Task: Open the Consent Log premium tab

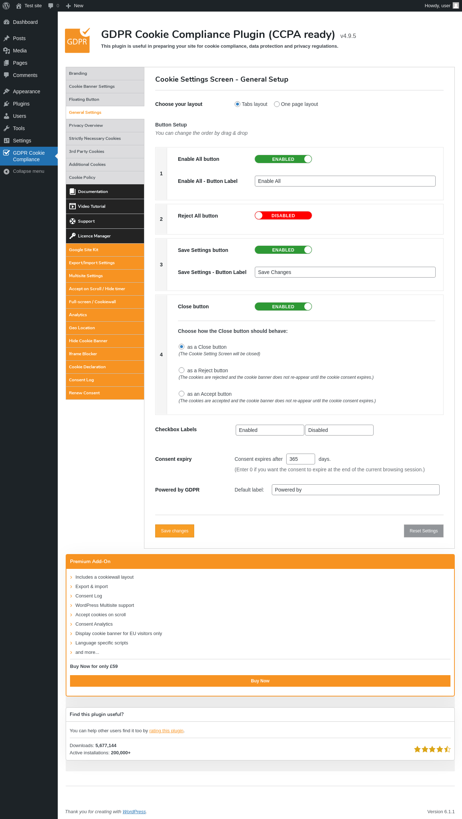Action: [105, 380]
